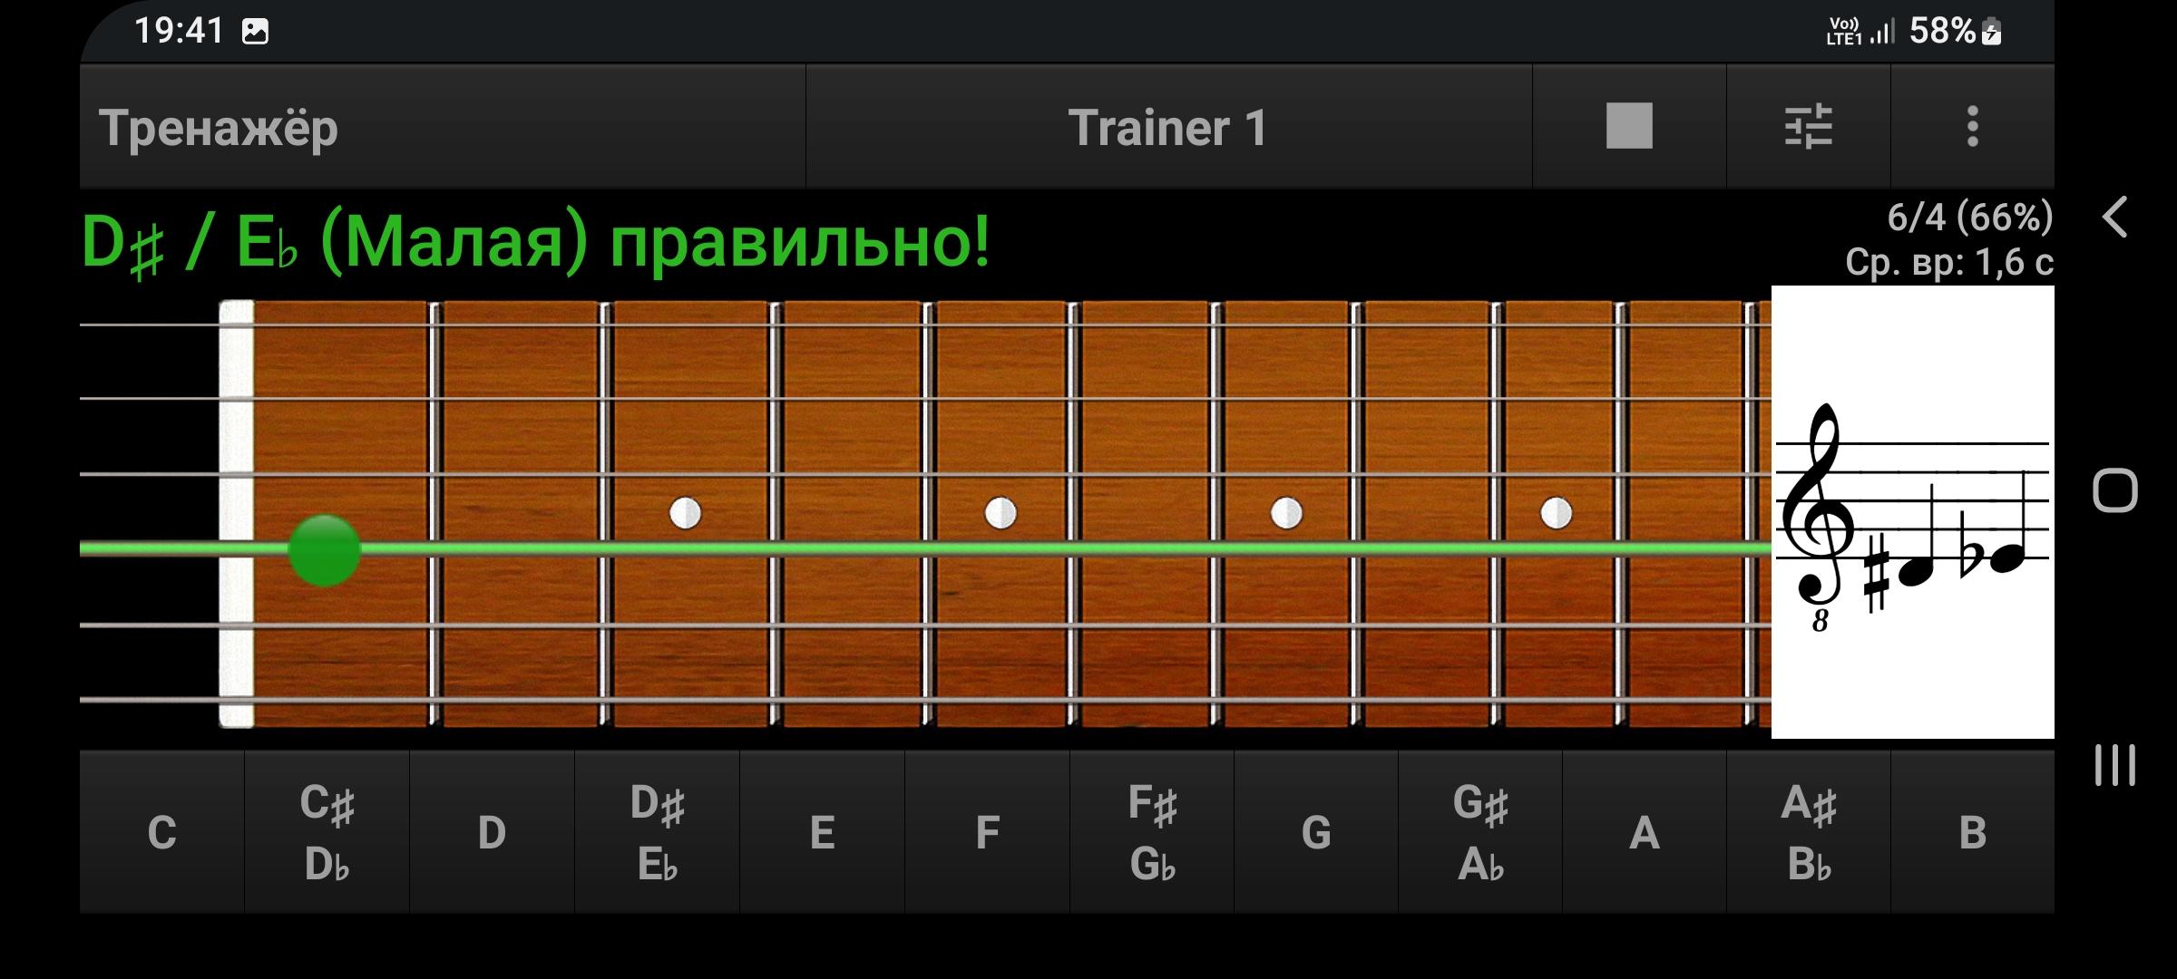2177x979 pixels.
Task: Open Android recent apps button
Action: [2115, 765]
